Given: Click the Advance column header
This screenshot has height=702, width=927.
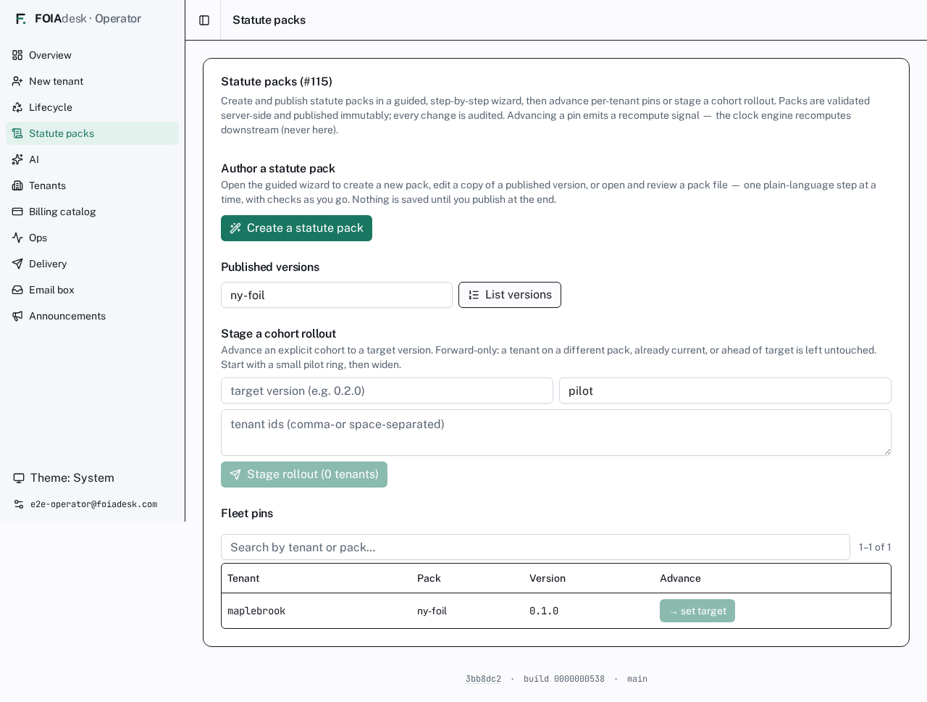Looking at the screenshot, I should coord(680,578).
